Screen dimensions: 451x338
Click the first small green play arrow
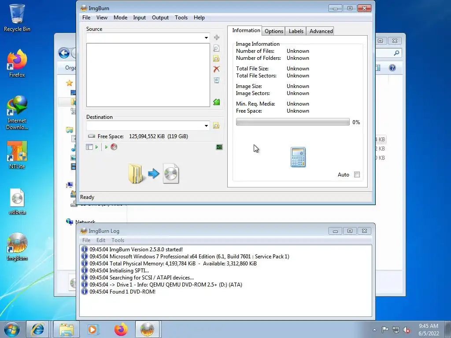pos(96,147)
